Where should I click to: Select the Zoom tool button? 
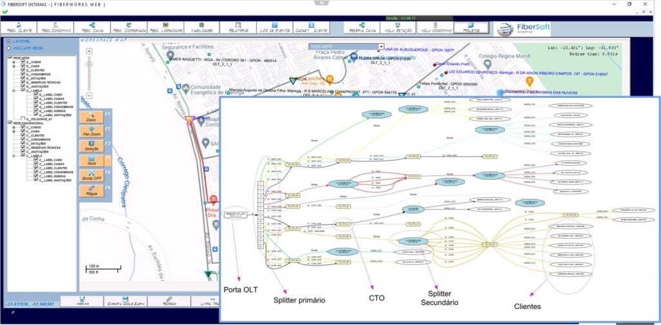pos(91,117)
